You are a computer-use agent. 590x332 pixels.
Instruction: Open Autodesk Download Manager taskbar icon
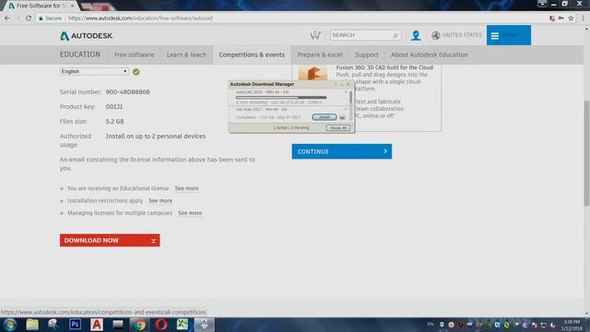click(x=205, y=325)
